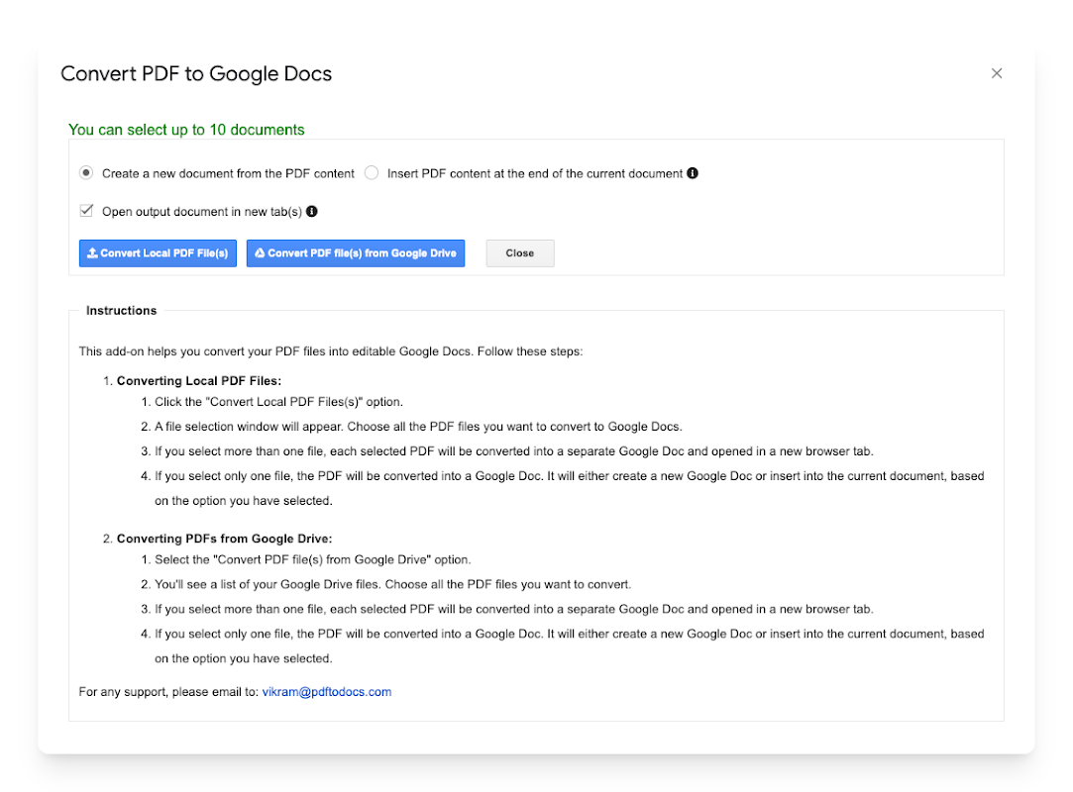The height and width of the screenshot is (792, 1073).
Task: Click info icon beside Insert PDF content option
Action: (x=693, y=173)
